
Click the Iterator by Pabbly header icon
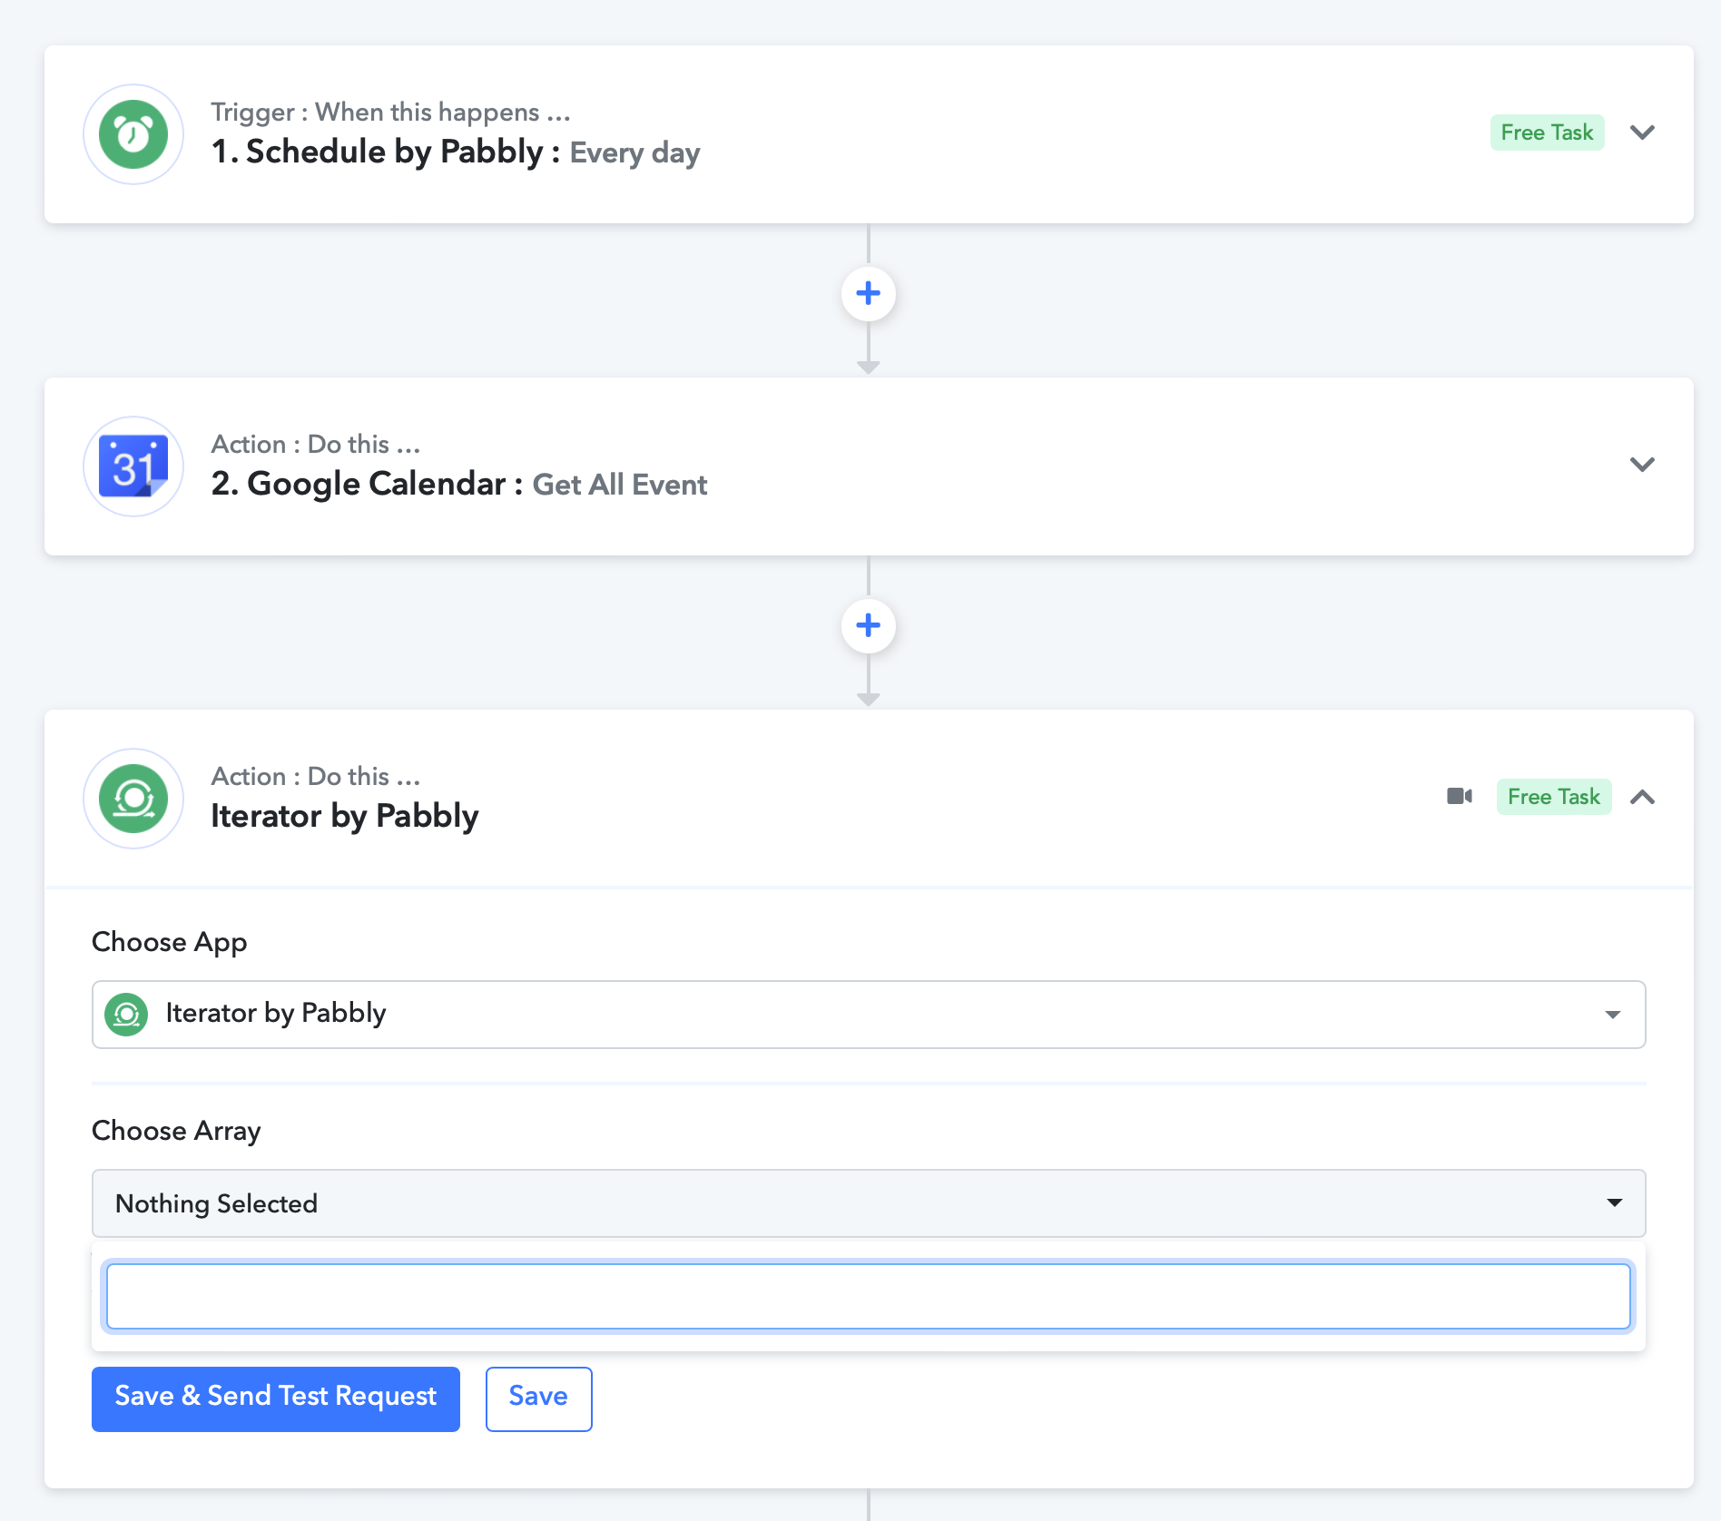[133, 799]
